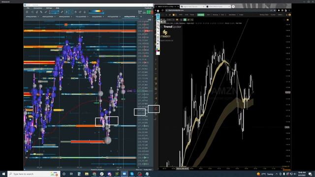The width and height of the screenshot is (315, 177).
Task: Open the Settings menu in Bookmap
Action: coord(49,8)
